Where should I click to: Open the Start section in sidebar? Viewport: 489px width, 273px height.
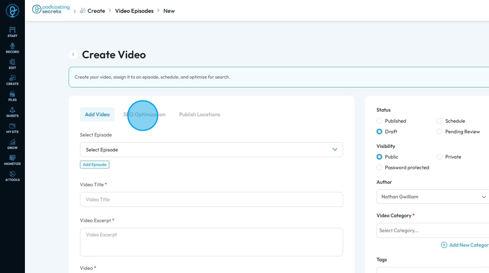(x=13, y=32)
